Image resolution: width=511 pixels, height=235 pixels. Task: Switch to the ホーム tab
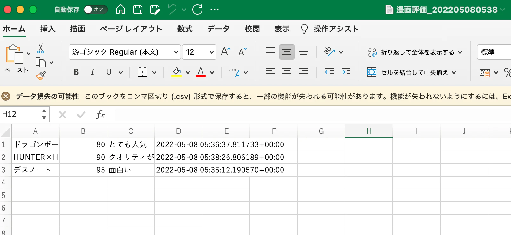click(x=14, y=29)
